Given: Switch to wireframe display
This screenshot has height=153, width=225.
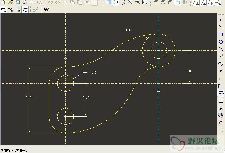Looking at the screenshot, I should pos(156,2).
